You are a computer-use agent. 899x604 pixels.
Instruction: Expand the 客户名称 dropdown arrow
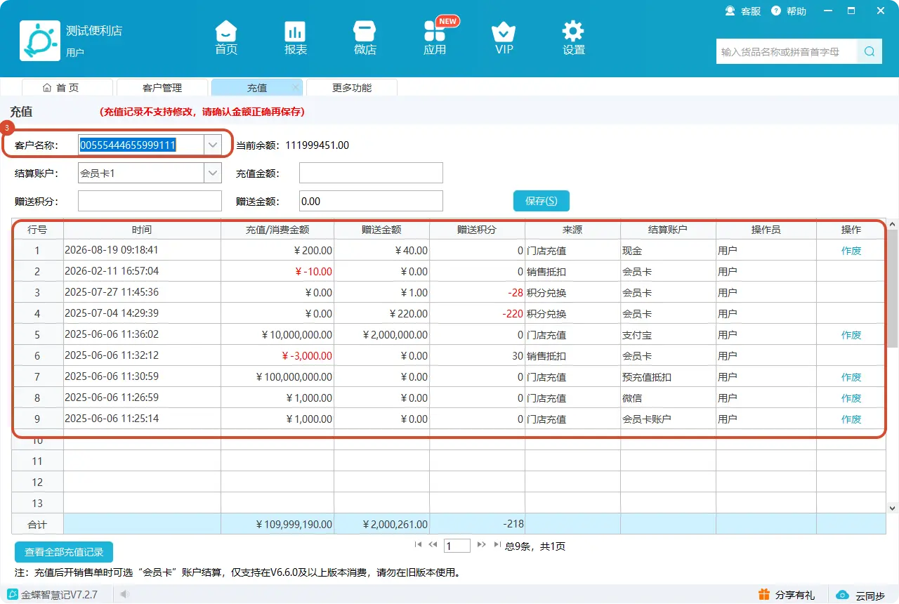213,145
